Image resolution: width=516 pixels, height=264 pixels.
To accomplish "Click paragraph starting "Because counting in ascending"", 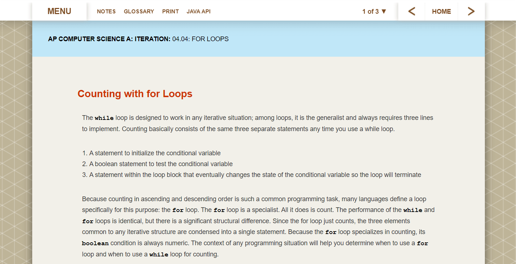I will 259,226.
